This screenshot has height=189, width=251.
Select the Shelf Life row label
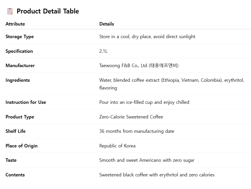(x=15, y=131)
